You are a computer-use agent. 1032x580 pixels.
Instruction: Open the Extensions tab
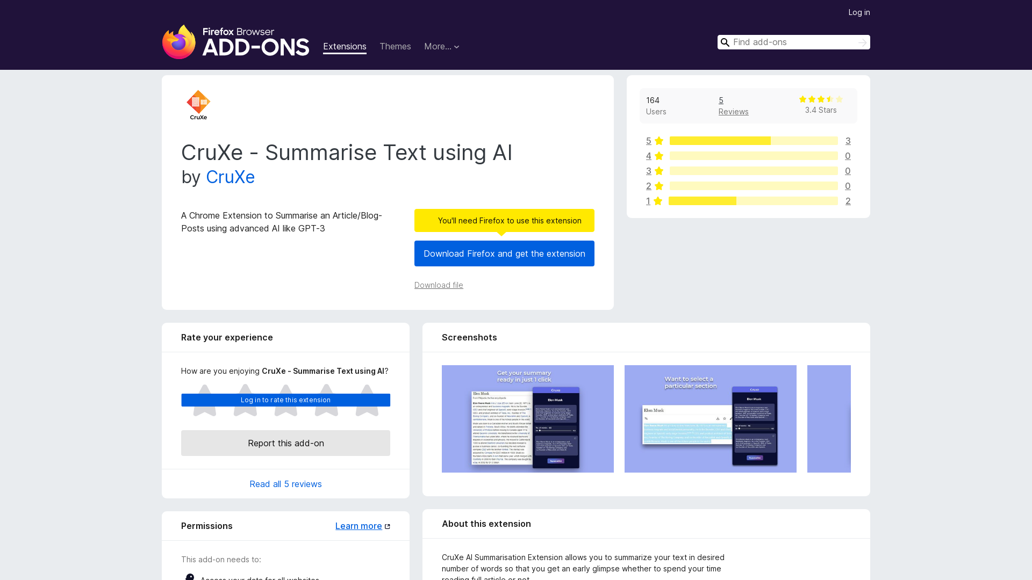click(345, 47)
